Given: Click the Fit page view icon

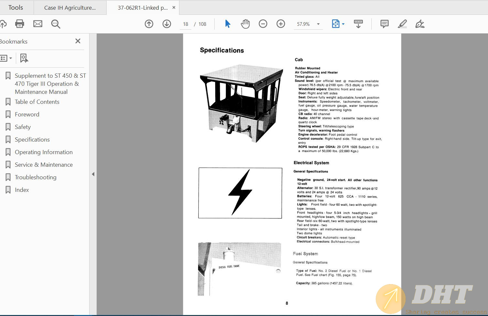Looking at the screenshot, I should tap(336, 24).
